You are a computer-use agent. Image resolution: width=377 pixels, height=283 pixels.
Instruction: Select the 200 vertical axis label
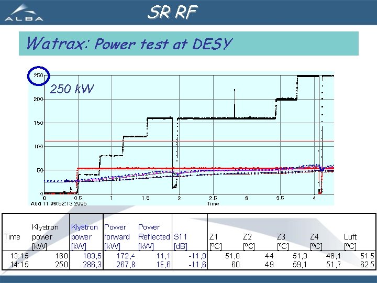point(38,99)
